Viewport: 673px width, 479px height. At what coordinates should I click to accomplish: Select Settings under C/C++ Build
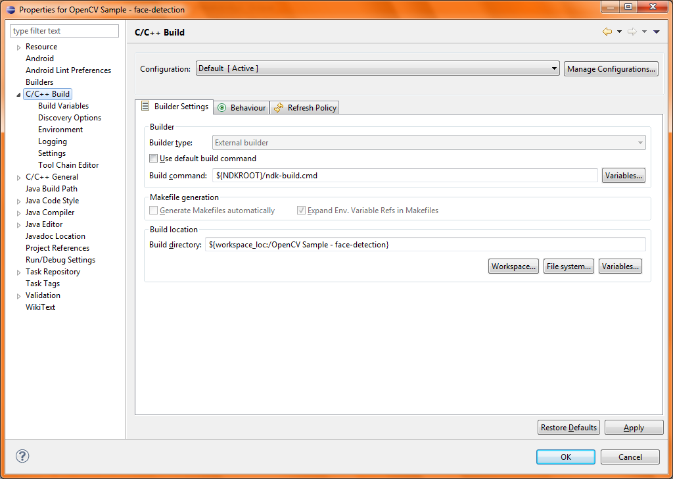(52, 153)
